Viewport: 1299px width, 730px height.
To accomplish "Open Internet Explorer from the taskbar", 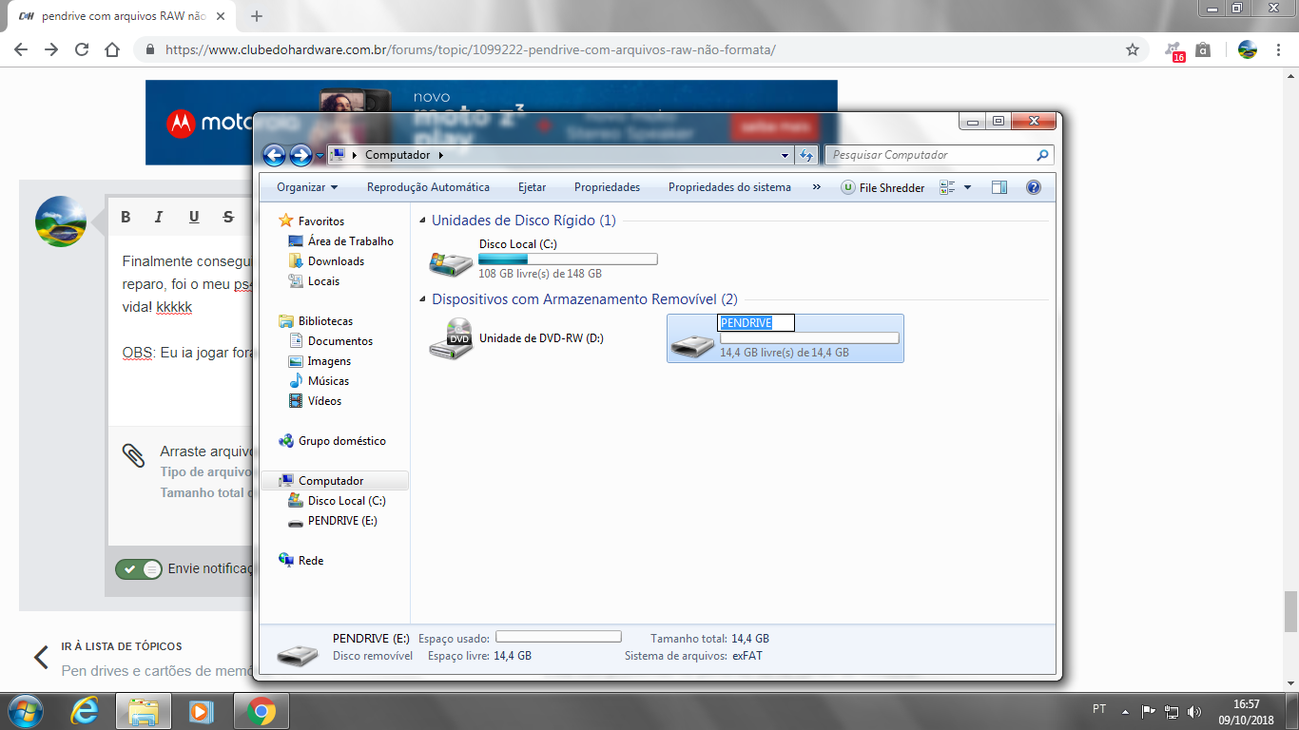I will pyautogui.click(x=85, y=711).
